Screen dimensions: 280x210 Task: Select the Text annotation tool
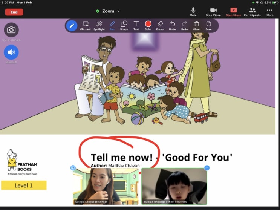[136, 26]
